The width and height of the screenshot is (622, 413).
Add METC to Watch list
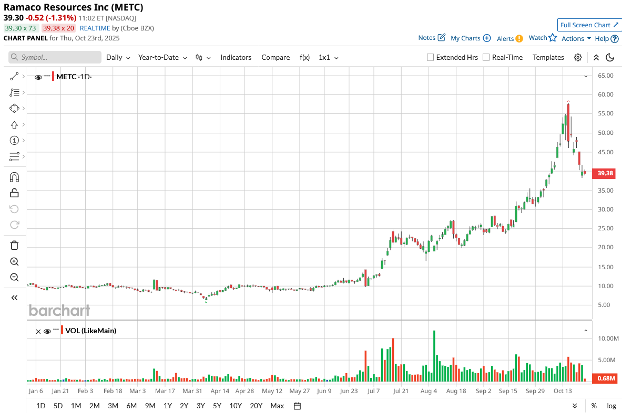click(543, 38)
